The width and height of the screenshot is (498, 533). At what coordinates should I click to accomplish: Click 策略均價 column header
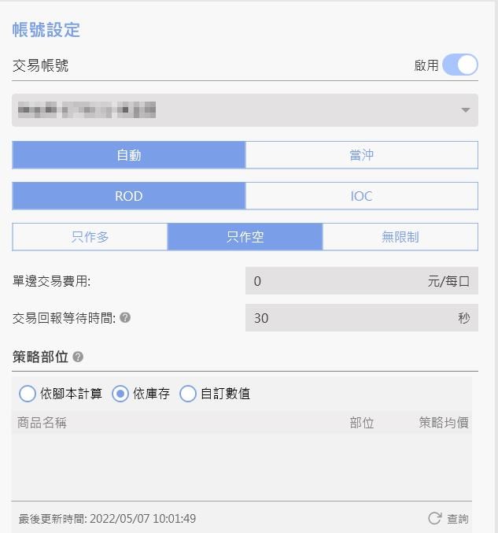[444, 423]
